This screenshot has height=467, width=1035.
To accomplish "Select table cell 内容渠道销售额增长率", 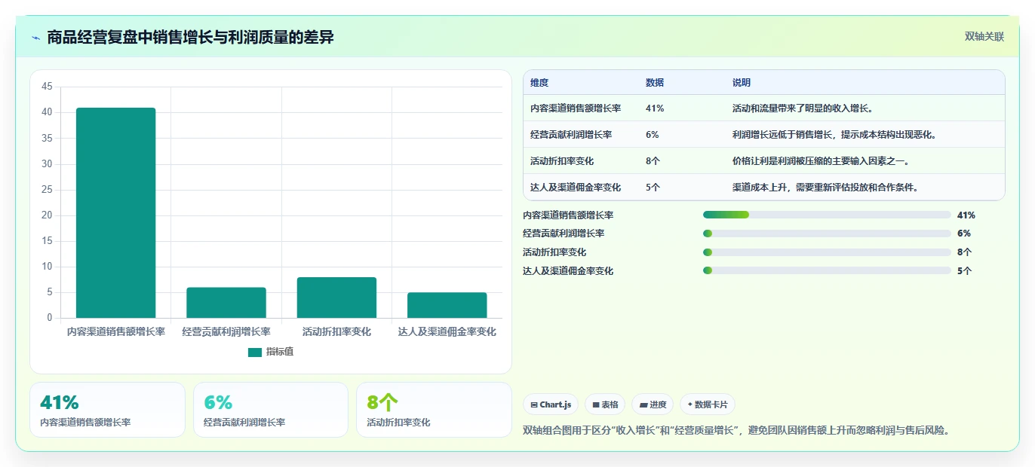I will coord(576,108).
